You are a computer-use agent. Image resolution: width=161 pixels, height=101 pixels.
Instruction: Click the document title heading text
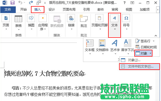(x=45, y=74)
